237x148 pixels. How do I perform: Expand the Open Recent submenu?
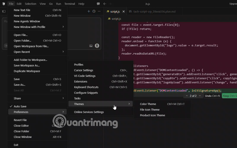tap(37, 52)
